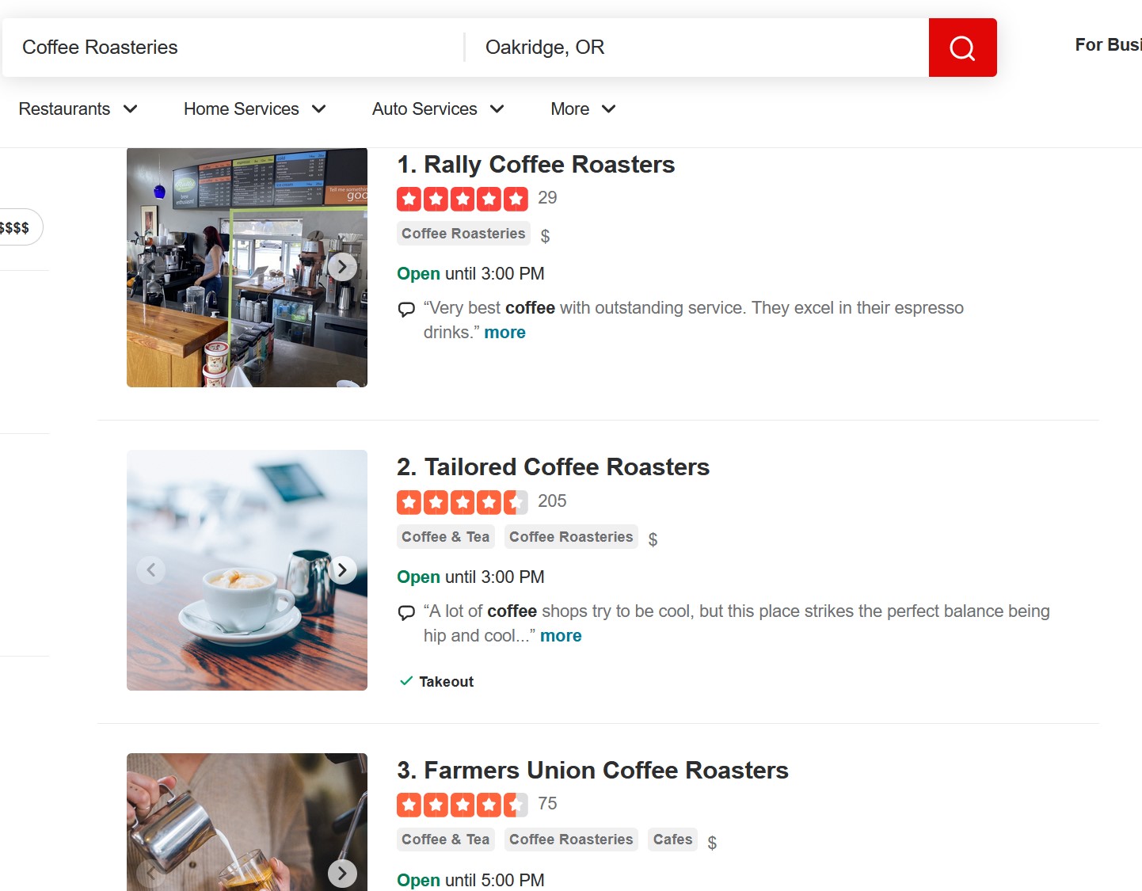
Task: Open the Auto Services dropdown
Action: 438,109
